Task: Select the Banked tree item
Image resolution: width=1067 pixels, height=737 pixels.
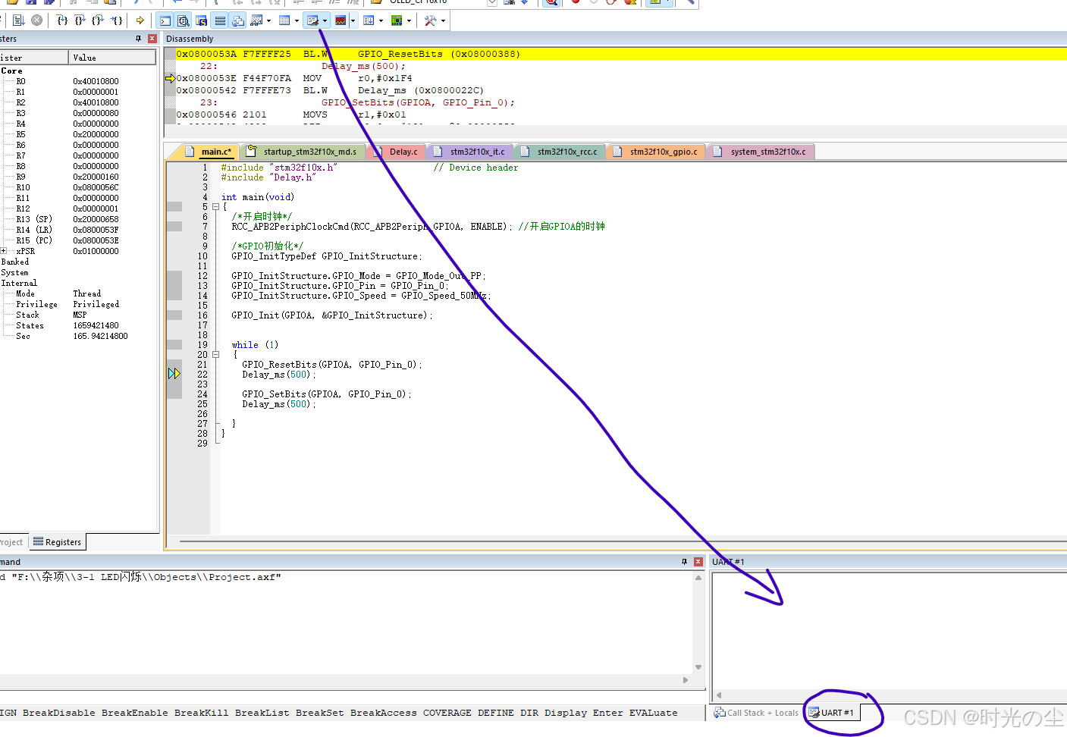Action: (x=15, y=262)
